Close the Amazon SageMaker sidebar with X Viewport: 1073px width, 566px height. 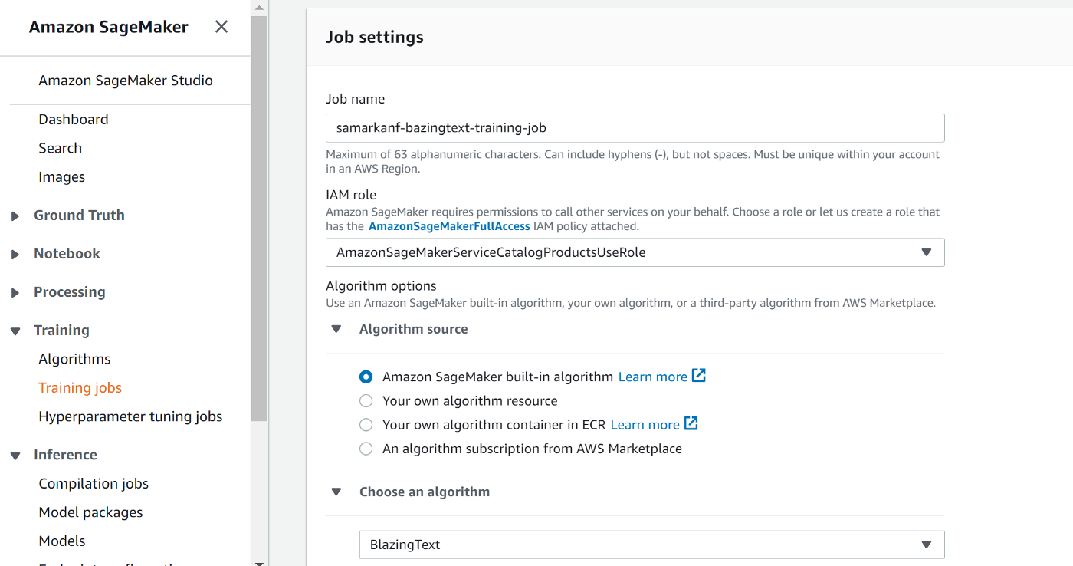tap(221, 27)
